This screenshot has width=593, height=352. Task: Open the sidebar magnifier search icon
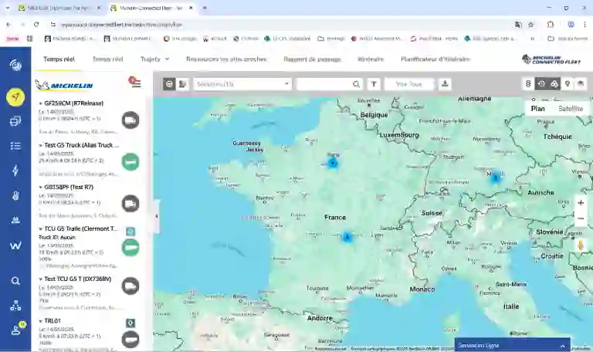point(15,281)
